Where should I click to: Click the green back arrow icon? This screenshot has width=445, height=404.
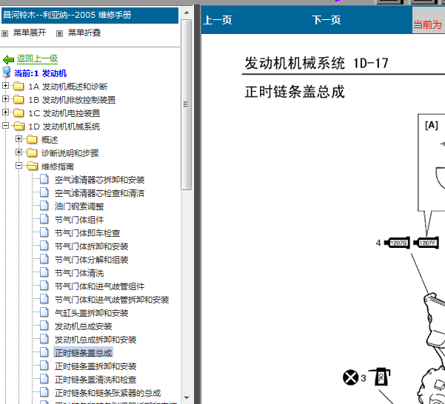(x=8, y=59)
